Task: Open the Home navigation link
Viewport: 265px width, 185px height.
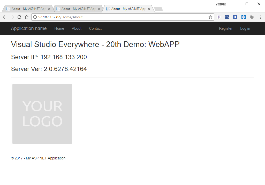Action: 59,28
